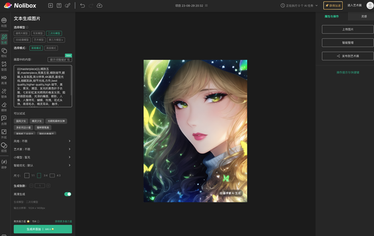Choose the 3:4 portrait size option
374x236 pixels.
pyautogui.click(x=39, y=176)
